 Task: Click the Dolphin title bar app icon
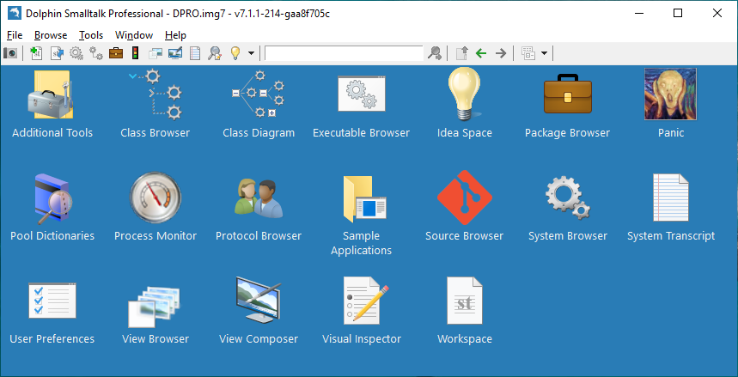click(x=14, y=13)
